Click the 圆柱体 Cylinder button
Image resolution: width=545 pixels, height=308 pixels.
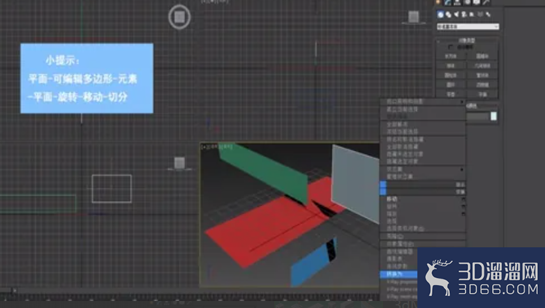[x=451, y=75]
